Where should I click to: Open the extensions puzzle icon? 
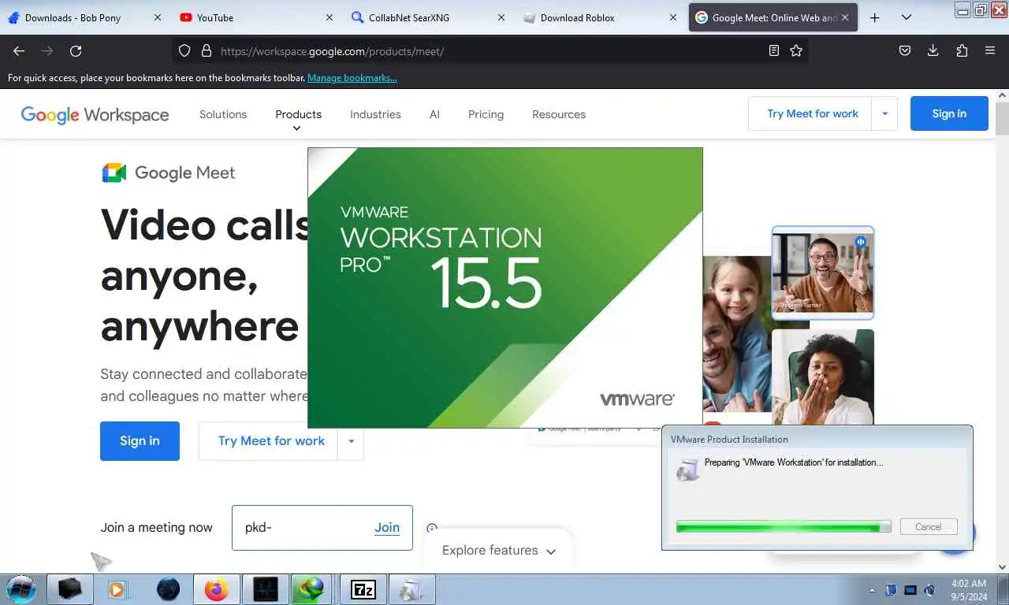pos(962,50)
